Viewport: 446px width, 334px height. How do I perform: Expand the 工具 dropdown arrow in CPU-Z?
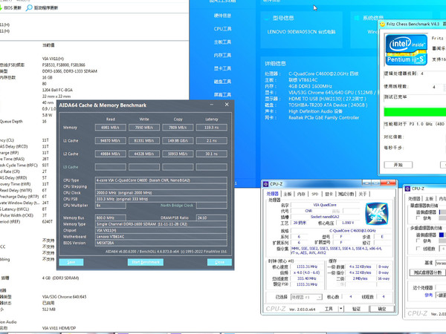341,309
